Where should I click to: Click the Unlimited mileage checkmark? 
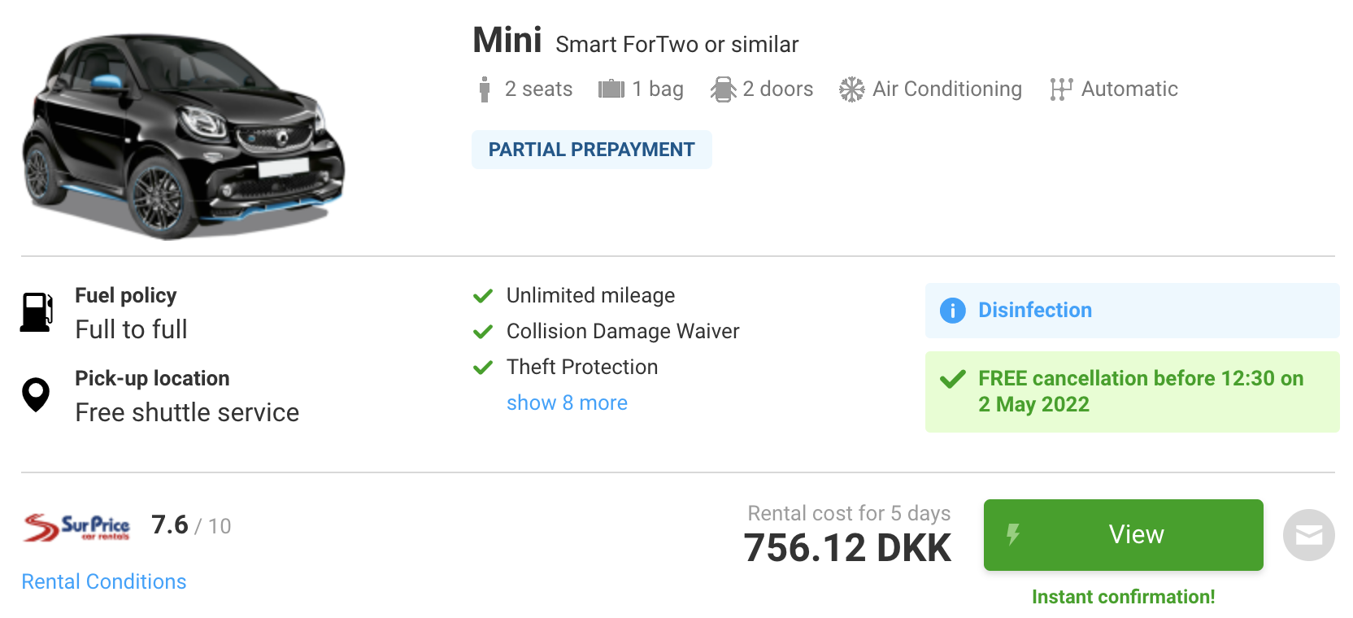click(483, 296)
